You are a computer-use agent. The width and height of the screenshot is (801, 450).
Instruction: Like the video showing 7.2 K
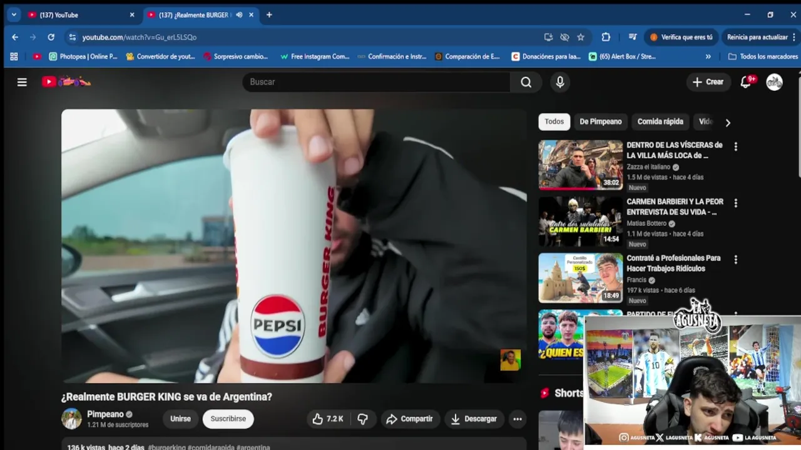[328, 419]
